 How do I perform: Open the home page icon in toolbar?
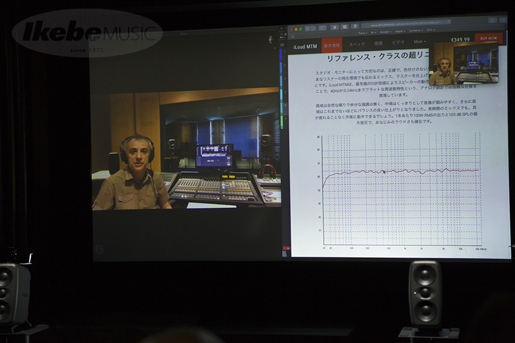click(334, 27)
